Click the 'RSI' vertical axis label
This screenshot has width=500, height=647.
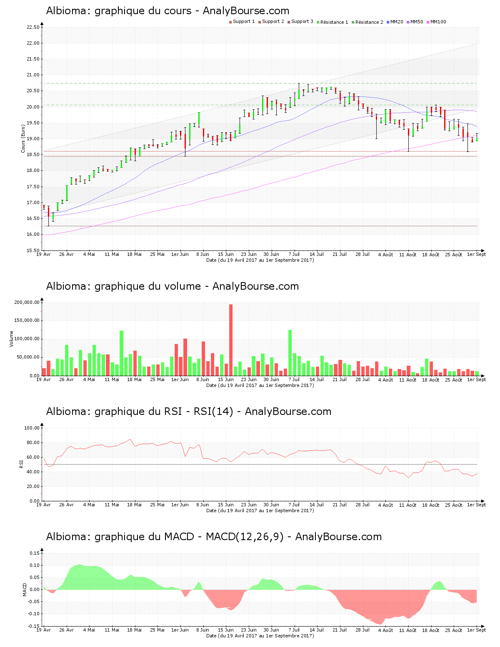click(21, 464)
